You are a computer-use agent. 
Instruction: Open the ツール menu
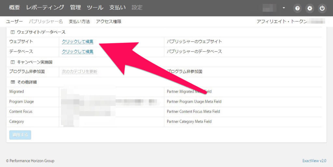point(95,7)
